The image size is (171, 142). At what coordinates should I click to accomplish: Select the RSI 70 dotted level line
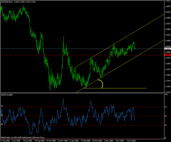tap(82, 107)
